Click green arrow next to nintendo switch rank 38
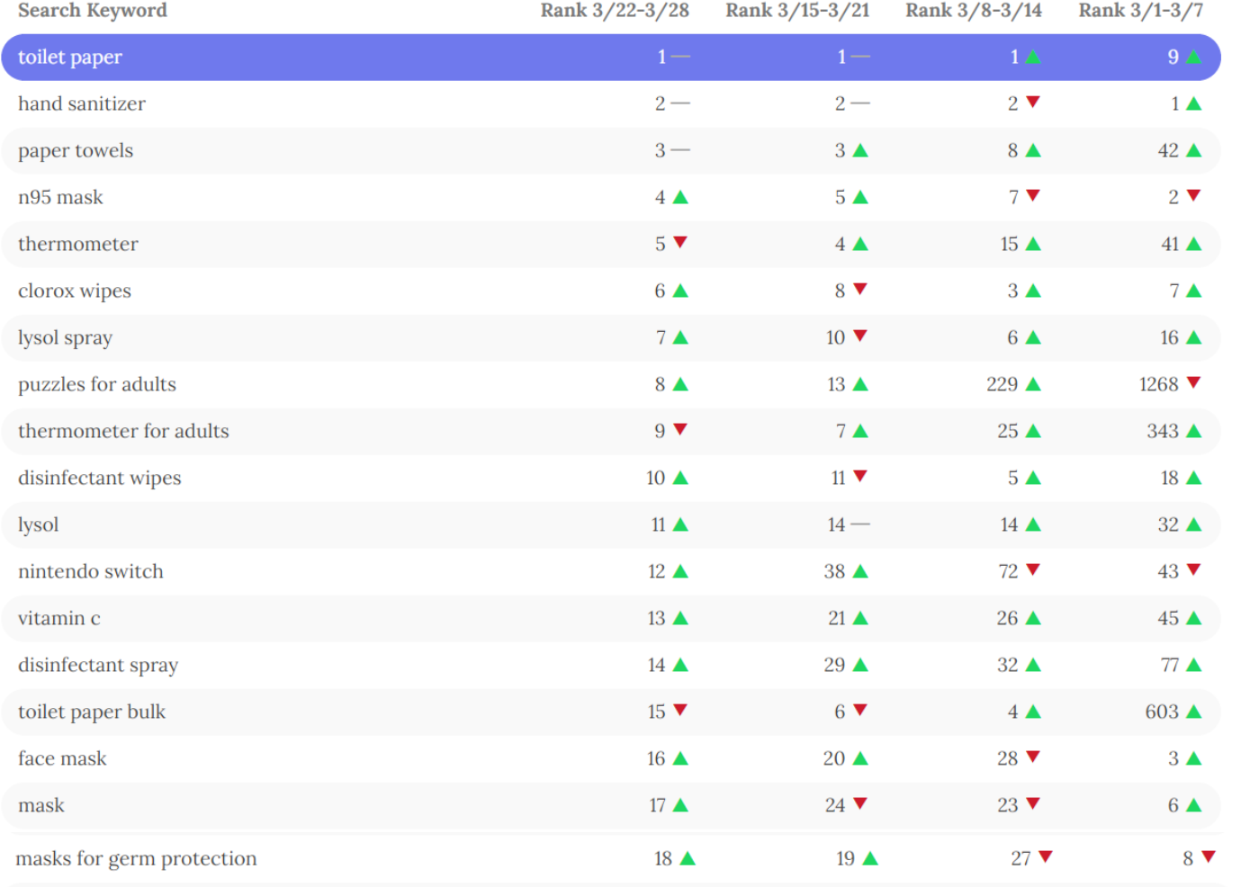The height and width of the screenshot is (887, 1250). point(860,571)
